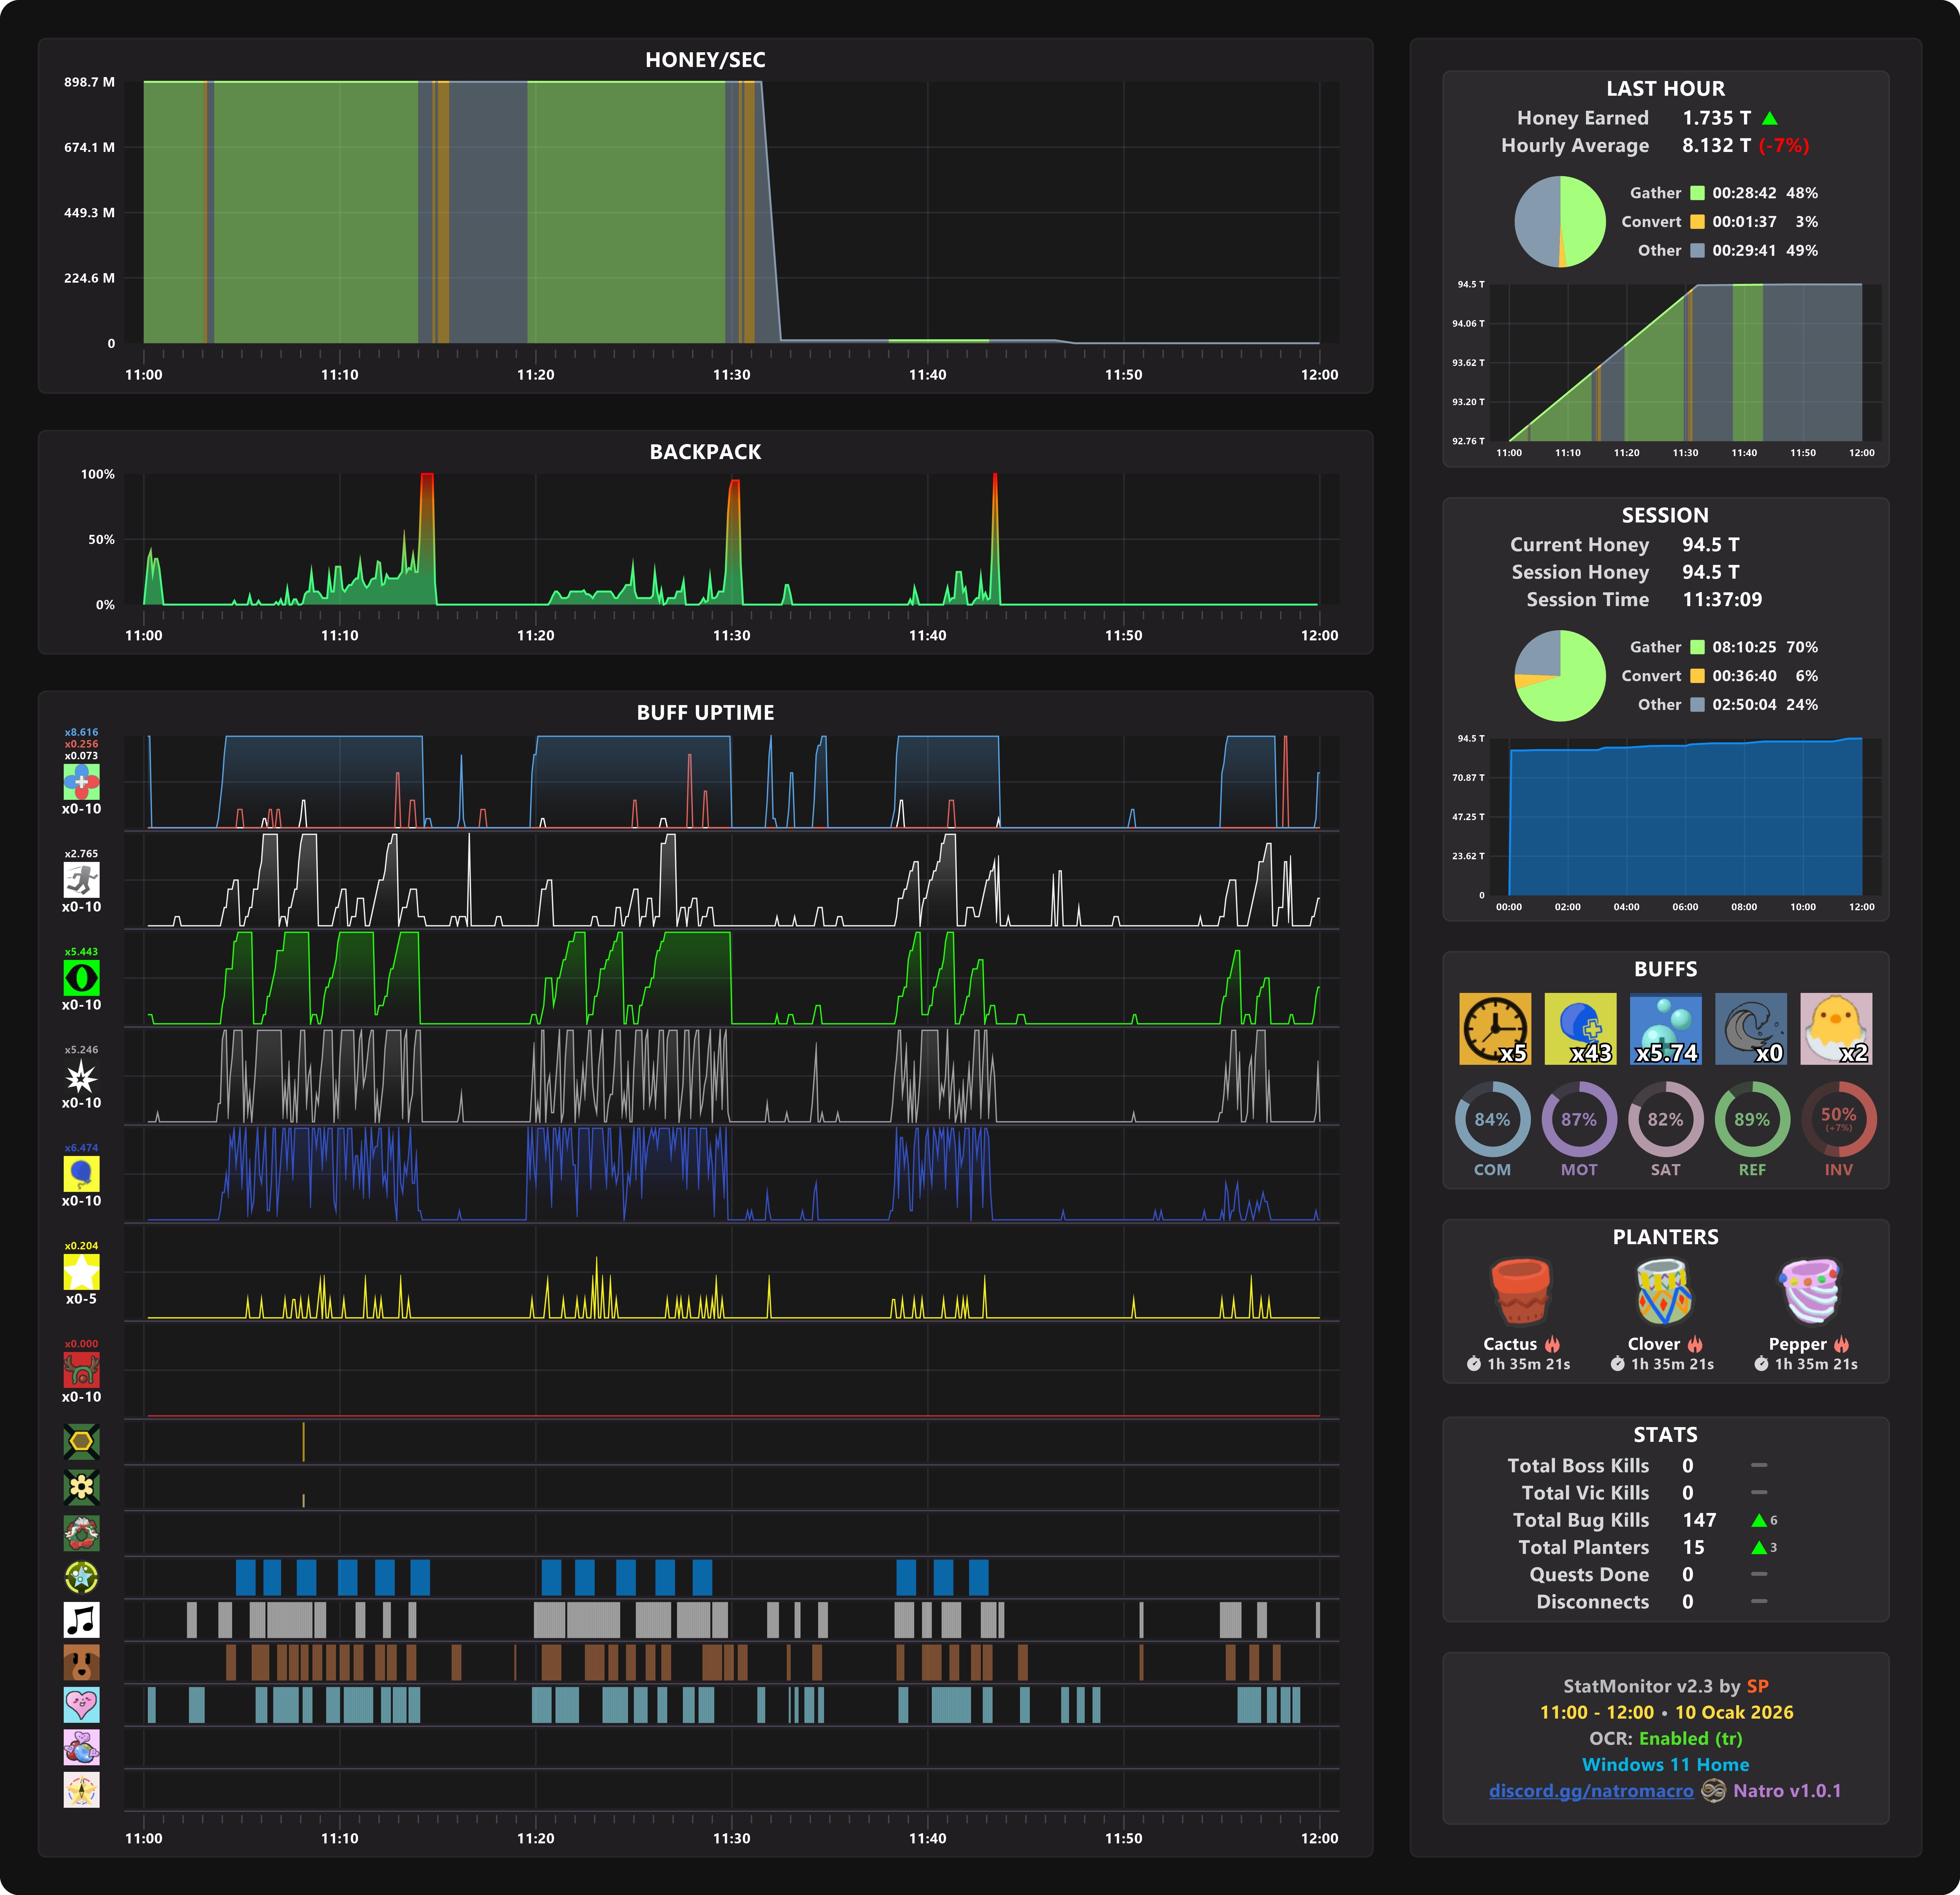Click the Pepper planter icon
1960x1895 pixels.
(1809, 1291)
